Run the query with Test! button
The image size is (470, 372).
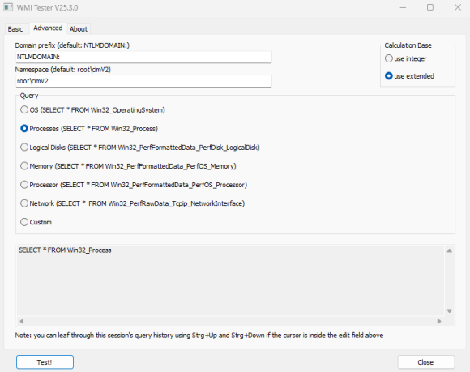(x=45, y=362)
